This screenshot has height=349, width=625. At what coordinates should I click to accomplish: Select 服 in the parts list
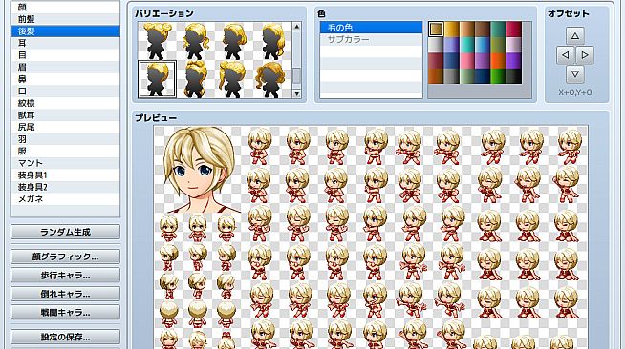point(65,151)
